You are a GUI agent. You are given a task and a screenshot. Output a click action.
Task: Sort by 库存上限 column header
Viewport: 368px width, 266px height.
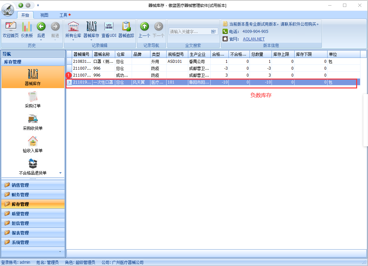coord(283,54)
